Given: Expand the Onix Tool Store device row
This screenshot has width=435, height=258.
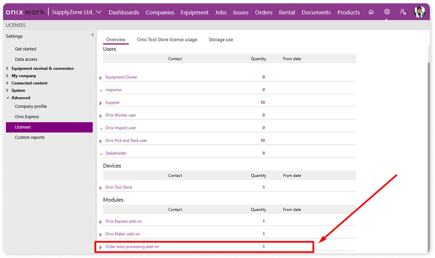Looking at the screenshot, I should 100,187.
